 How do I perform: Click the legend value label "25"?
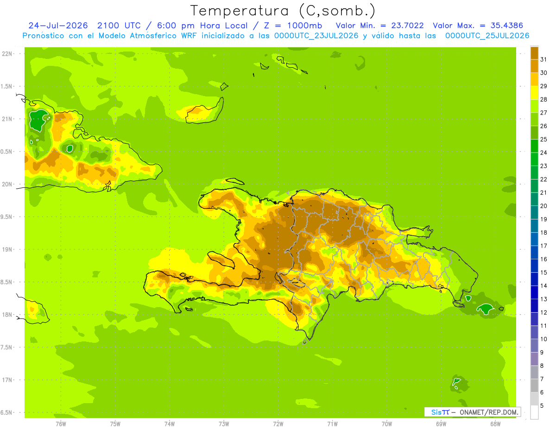(543, 139)
